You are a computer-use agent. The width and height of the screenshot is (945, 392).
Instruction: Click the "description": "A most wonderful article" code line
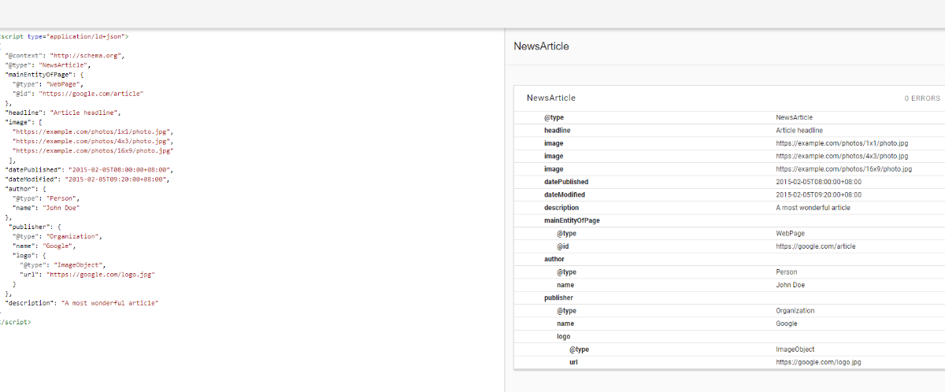point(82,303)
